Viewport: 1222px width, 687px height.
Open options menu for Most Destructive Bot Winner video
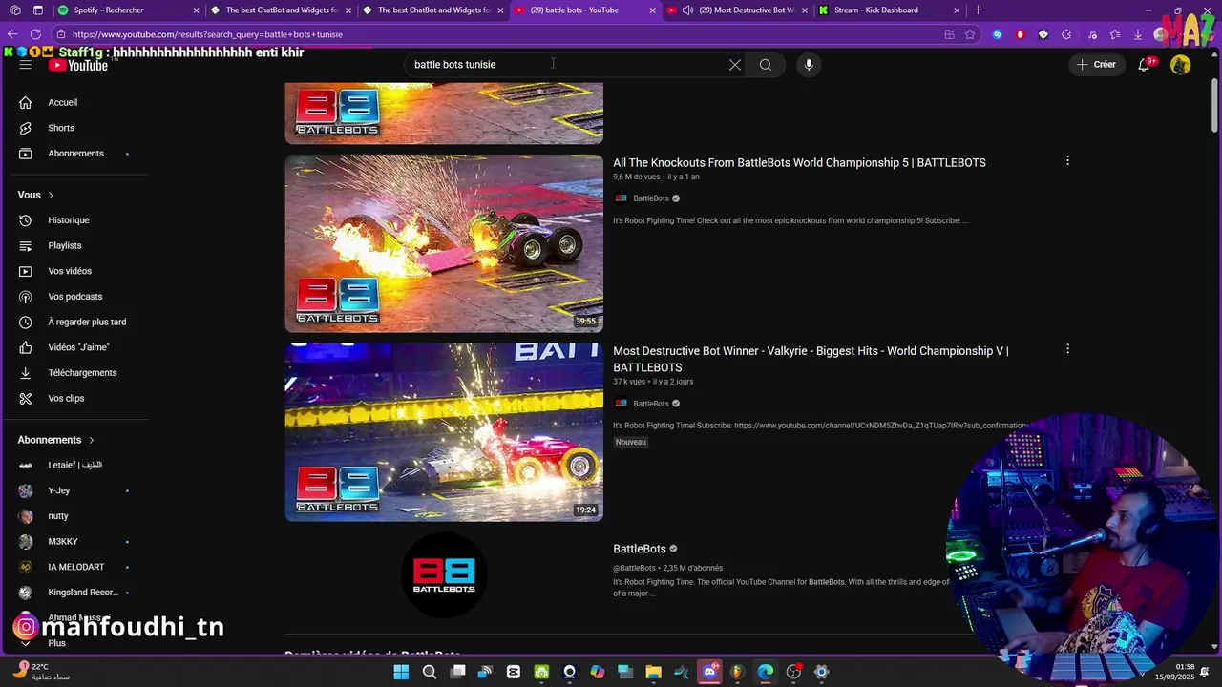pyautogui.click(x=1067, y=349)
